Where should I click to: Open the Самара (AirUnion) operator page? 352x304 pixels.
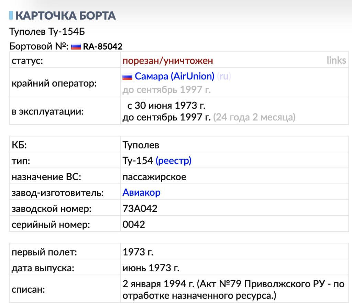click(176, 76)
